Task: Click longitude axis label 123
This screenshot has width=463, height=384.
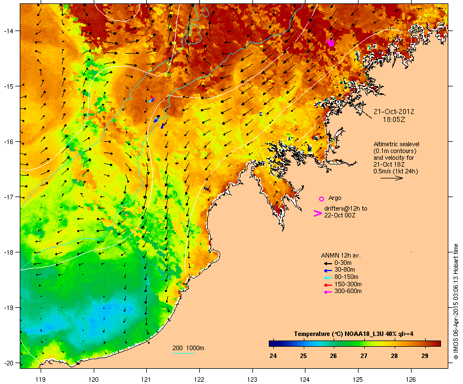Action: click(x=252, y=379)
